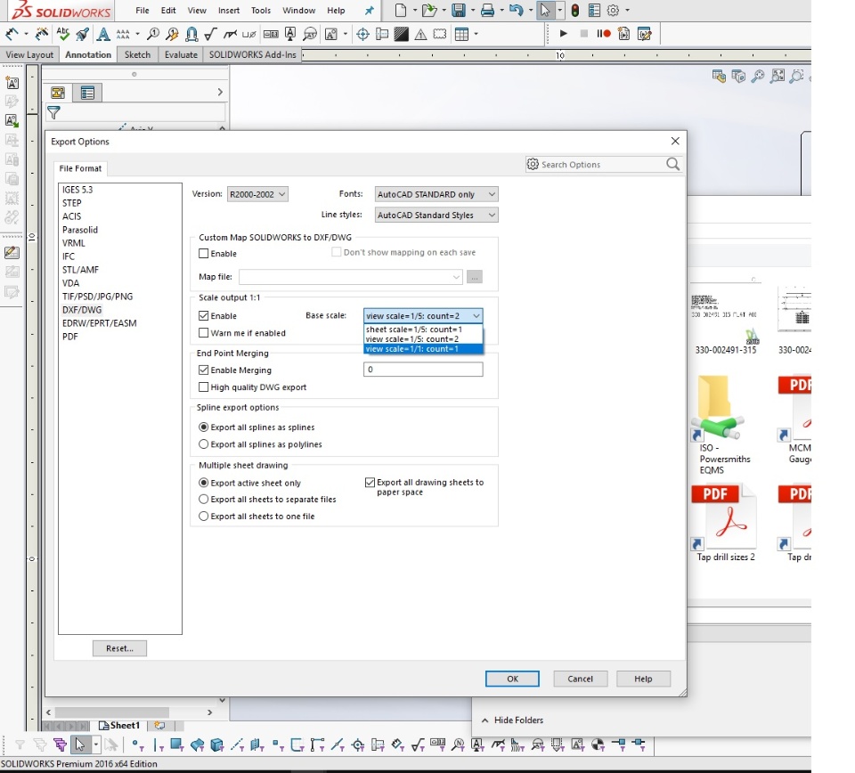Viewport: 855px width, 773px height.
Task: Click the Spell Checker icon
Action: (62, 35)
